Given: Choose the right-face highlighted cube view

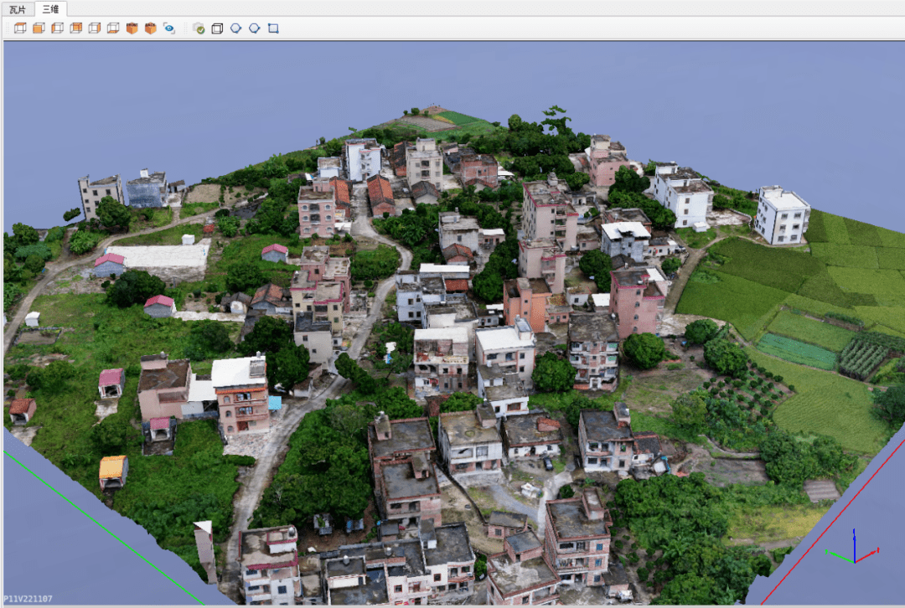Looking at the screenshot, I should (95, 28).
